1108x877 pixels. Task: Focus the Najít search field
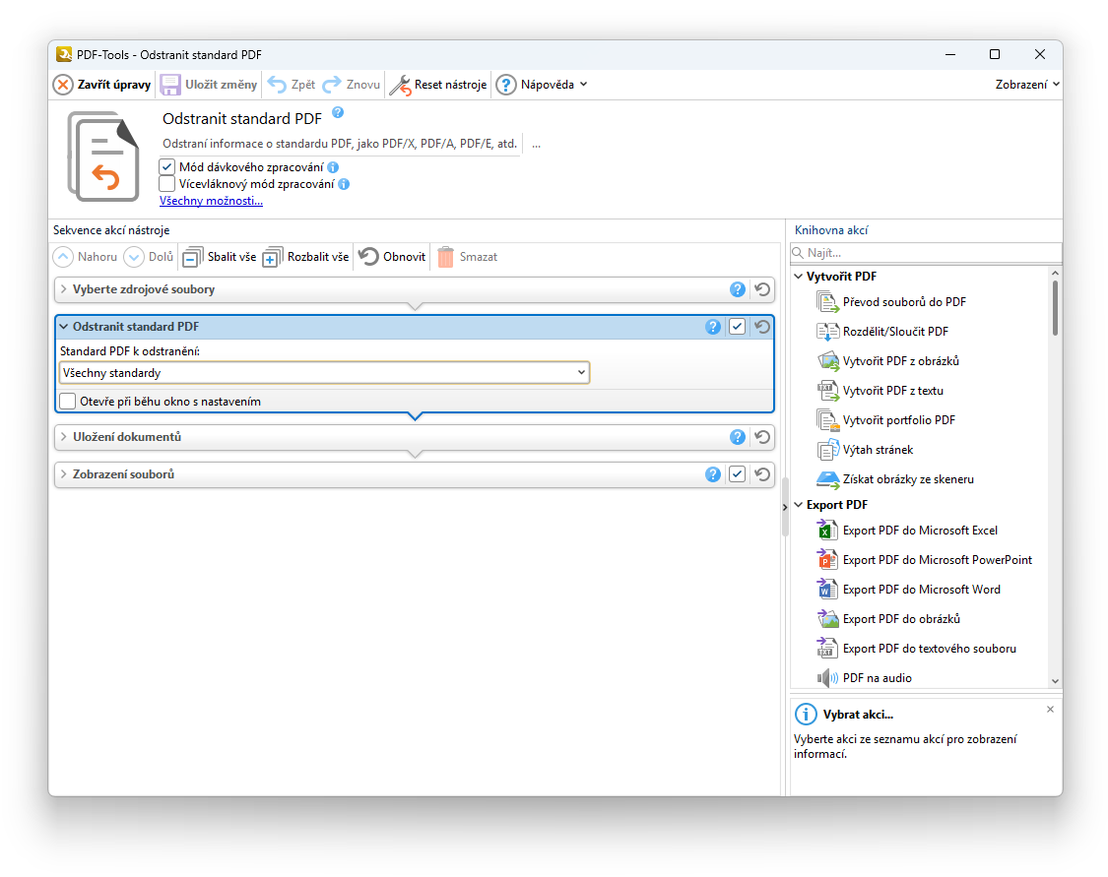[927, 253]
